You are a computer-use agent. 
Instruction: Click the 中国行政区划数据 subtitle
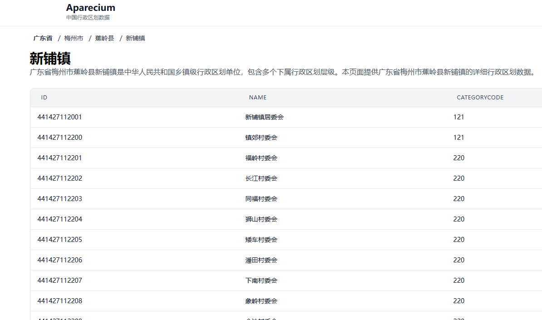(x=88, y=18)
